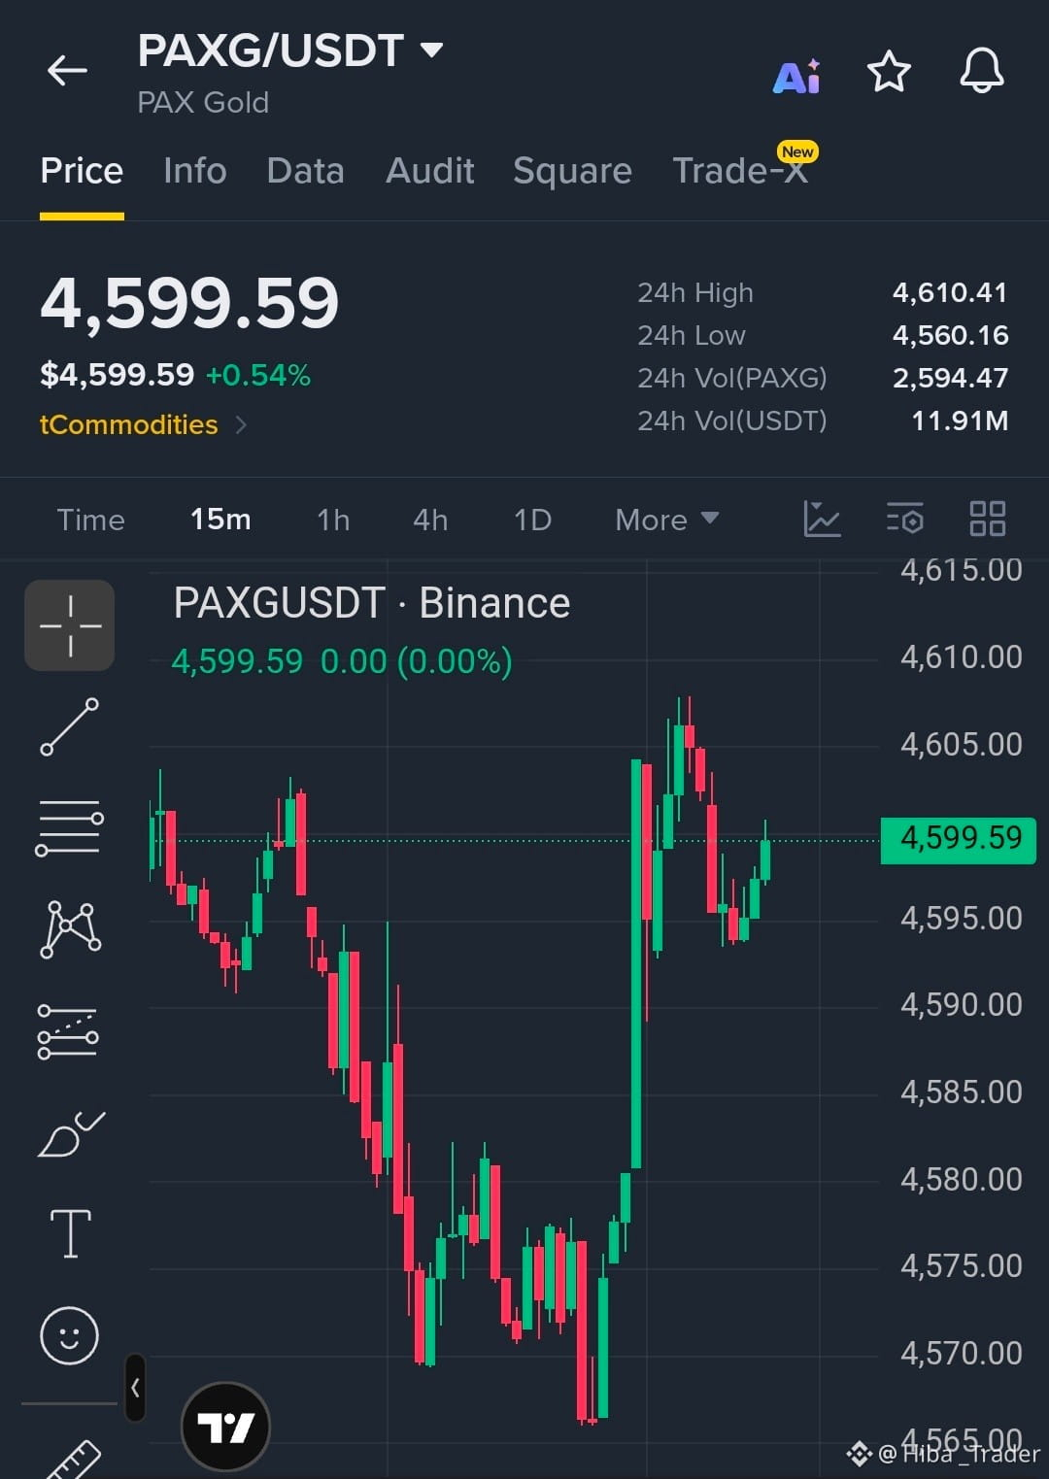Tap the 24h Vol(USDT) value 11.91M
Viewport: 1049px width, 1479px height.
click(960, 420)
